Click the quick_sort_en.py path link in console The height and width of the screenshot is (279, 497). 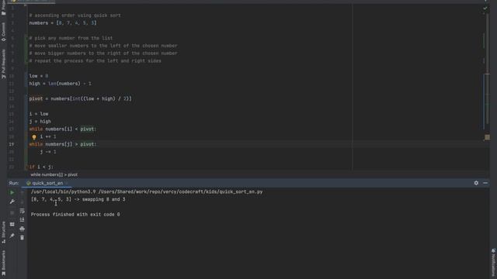tap(180, 191)
